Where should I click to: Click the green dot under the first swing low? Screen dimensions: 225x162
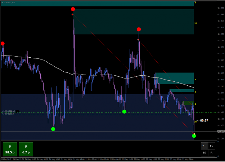(53, 129)
